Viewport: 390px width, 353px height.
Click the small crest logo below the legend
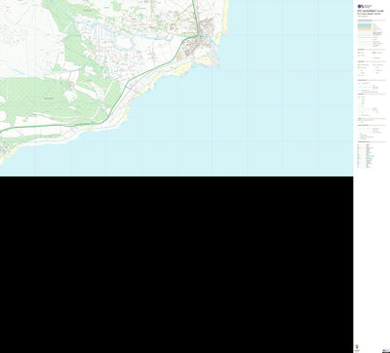click(x=357, y=347)
